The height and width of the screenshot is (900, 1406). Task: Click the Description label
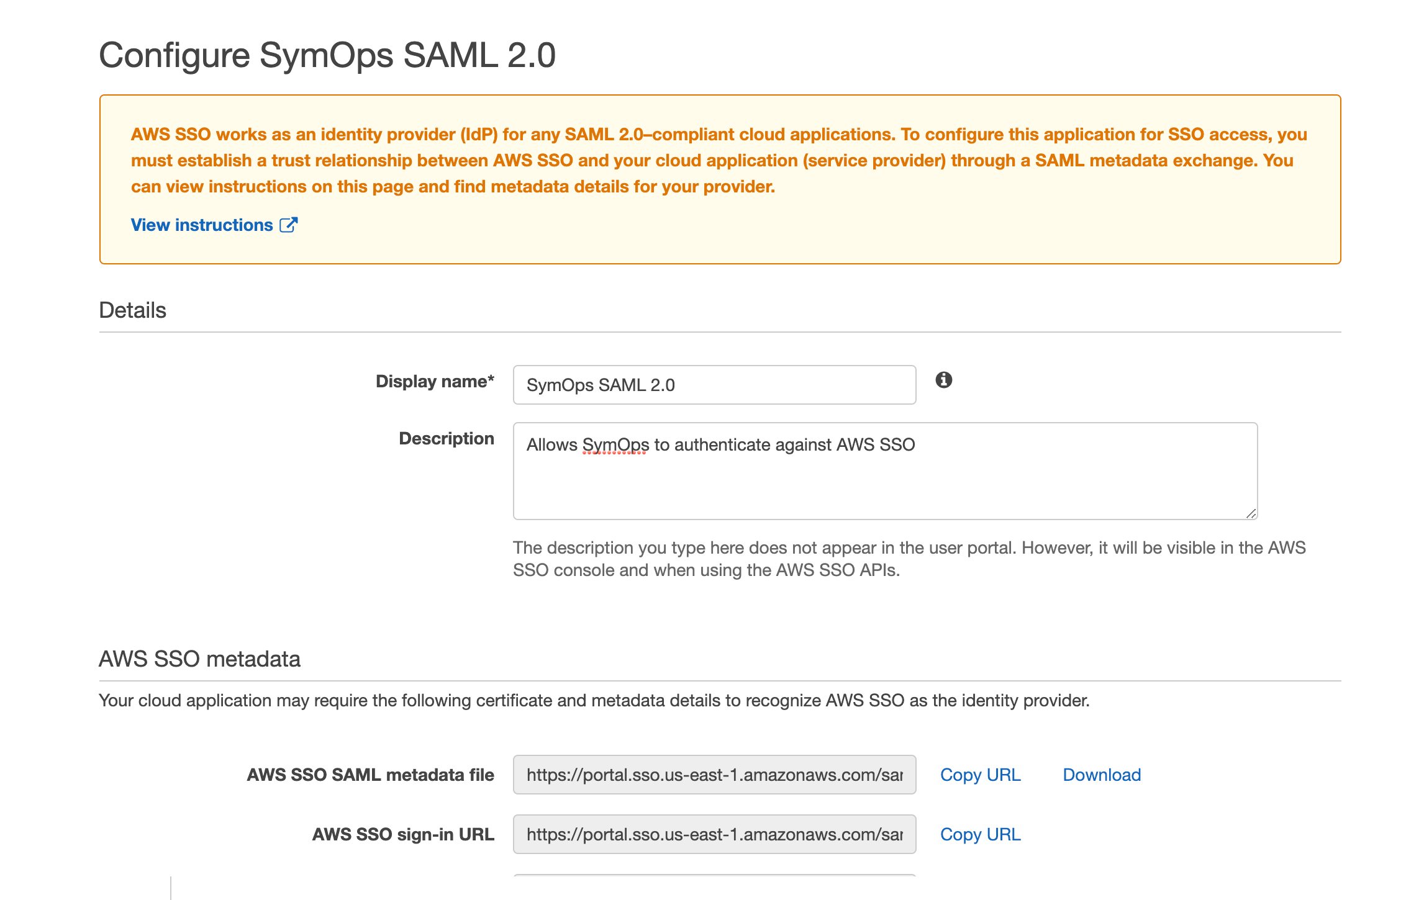click(x=447, y=438)
